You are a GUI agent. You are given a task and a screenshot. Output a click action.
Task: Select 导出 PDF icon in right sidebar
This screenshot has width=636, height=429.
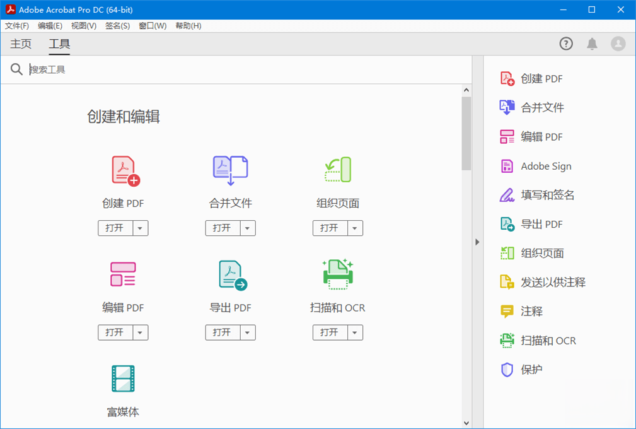(507, 224)
